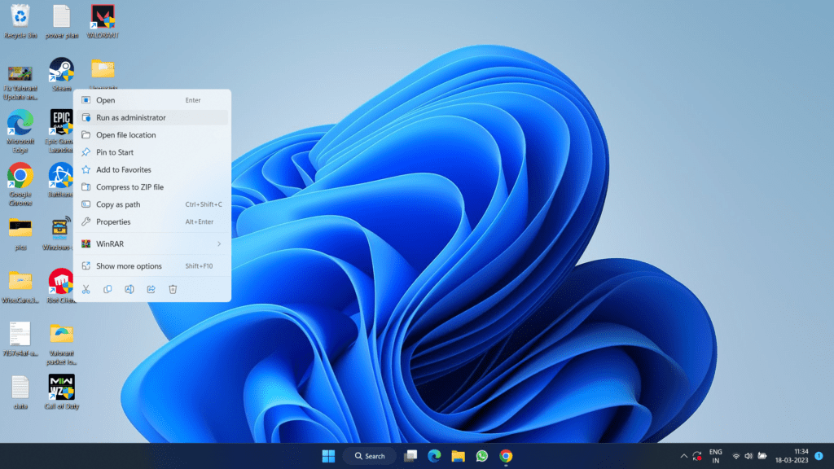
Task: Select the document file starting with 7f57
Action: click(x=20, y=340)
